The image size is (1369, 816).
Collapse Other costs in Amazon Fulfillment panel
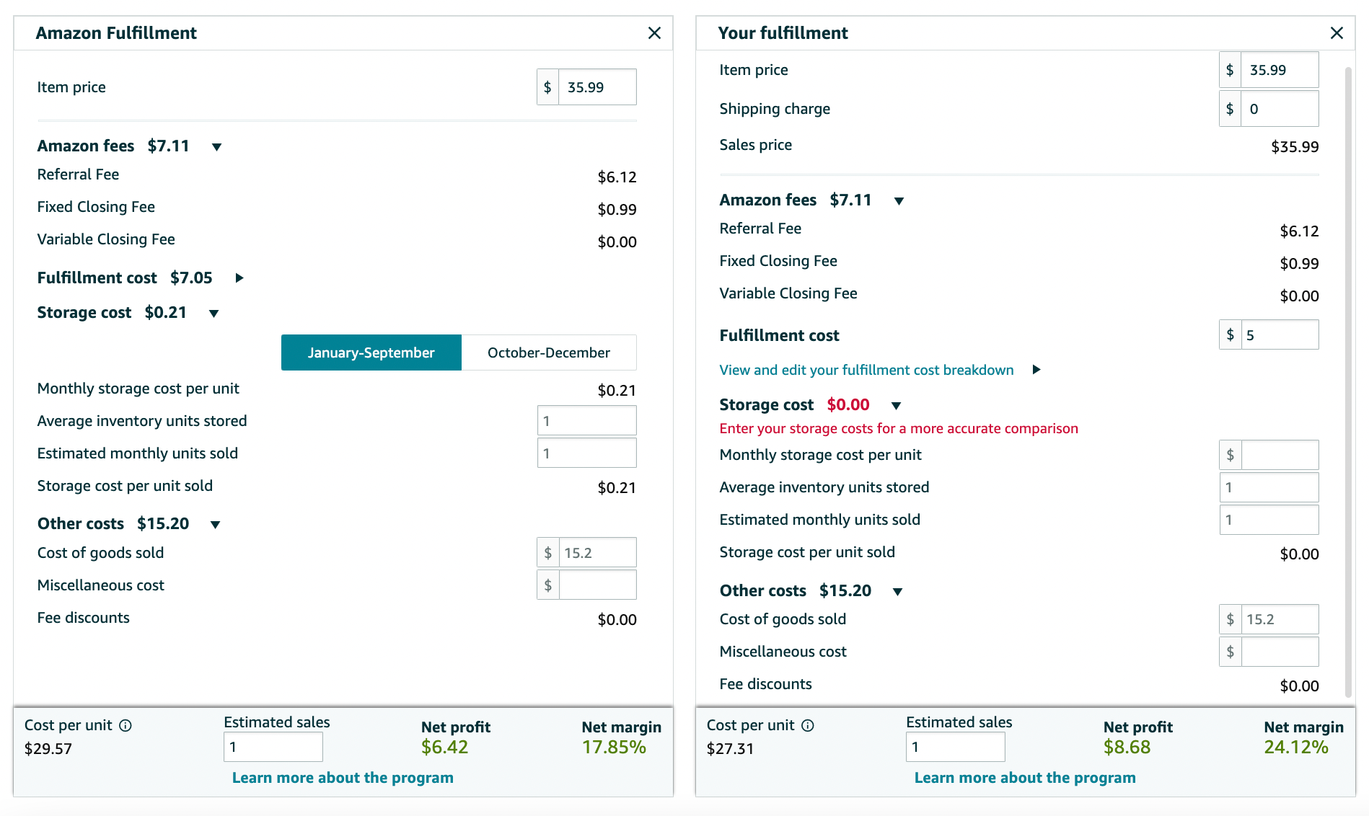215,525
